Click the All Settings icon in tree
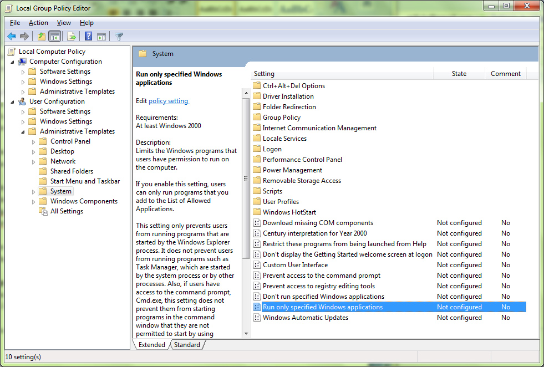The image size is (544, 367). 43,211
